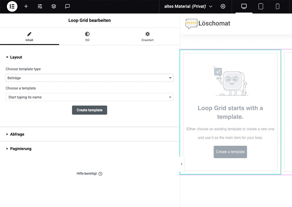This screenshot has width=292, height=207.
Task: Switch to desktop preview mode
Action: (x=244, y=6)
